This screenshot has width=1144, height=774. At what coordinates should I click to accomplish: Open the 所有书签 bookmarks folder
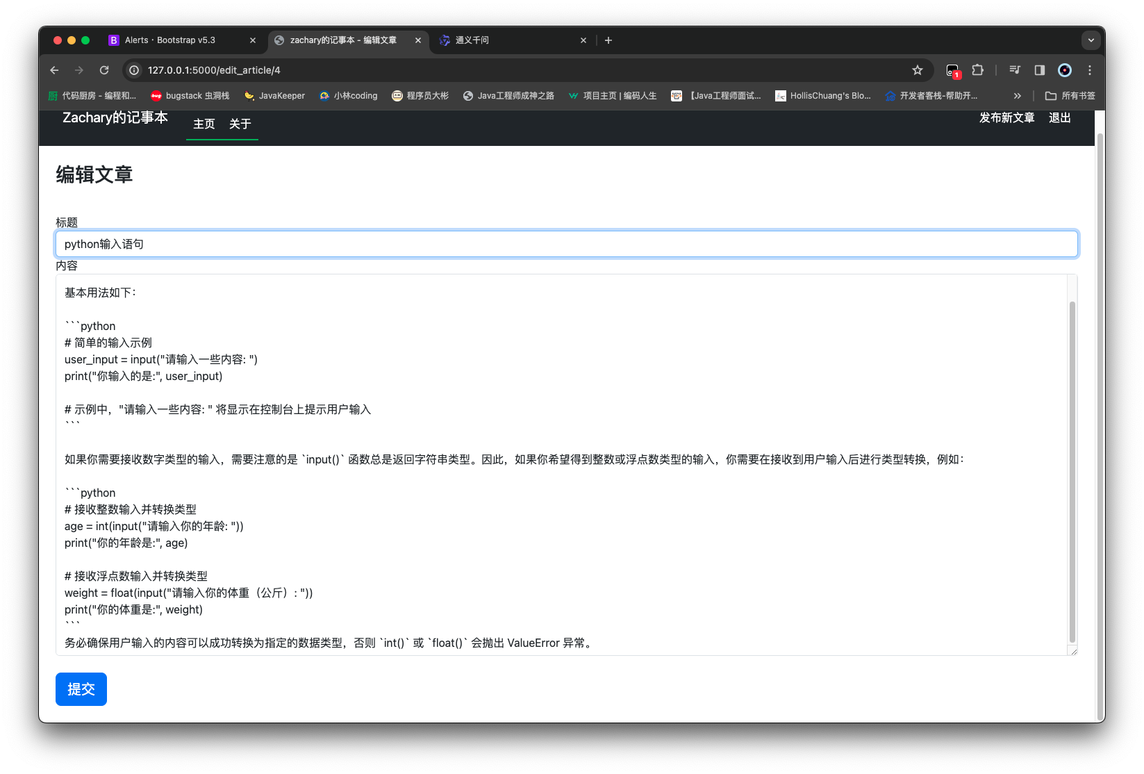click(1070, 96)
